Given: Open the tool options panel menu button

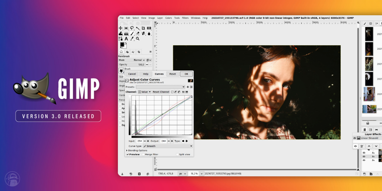Looking at the screenshot, I should coord(150,52).
